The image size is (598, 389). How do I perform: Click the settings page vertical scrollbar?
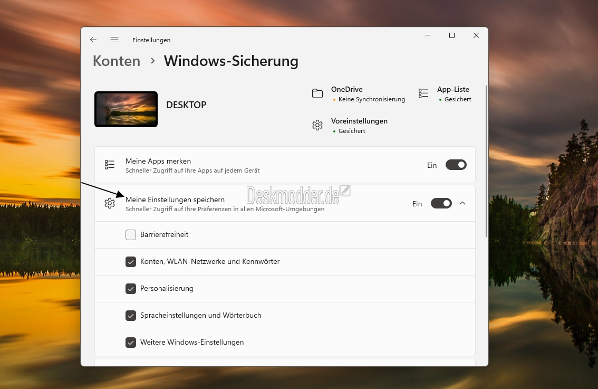coord(486,160)
